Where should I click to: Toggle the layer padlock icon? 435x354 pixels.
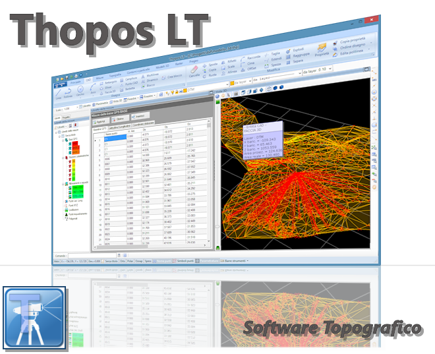[176, 91]
